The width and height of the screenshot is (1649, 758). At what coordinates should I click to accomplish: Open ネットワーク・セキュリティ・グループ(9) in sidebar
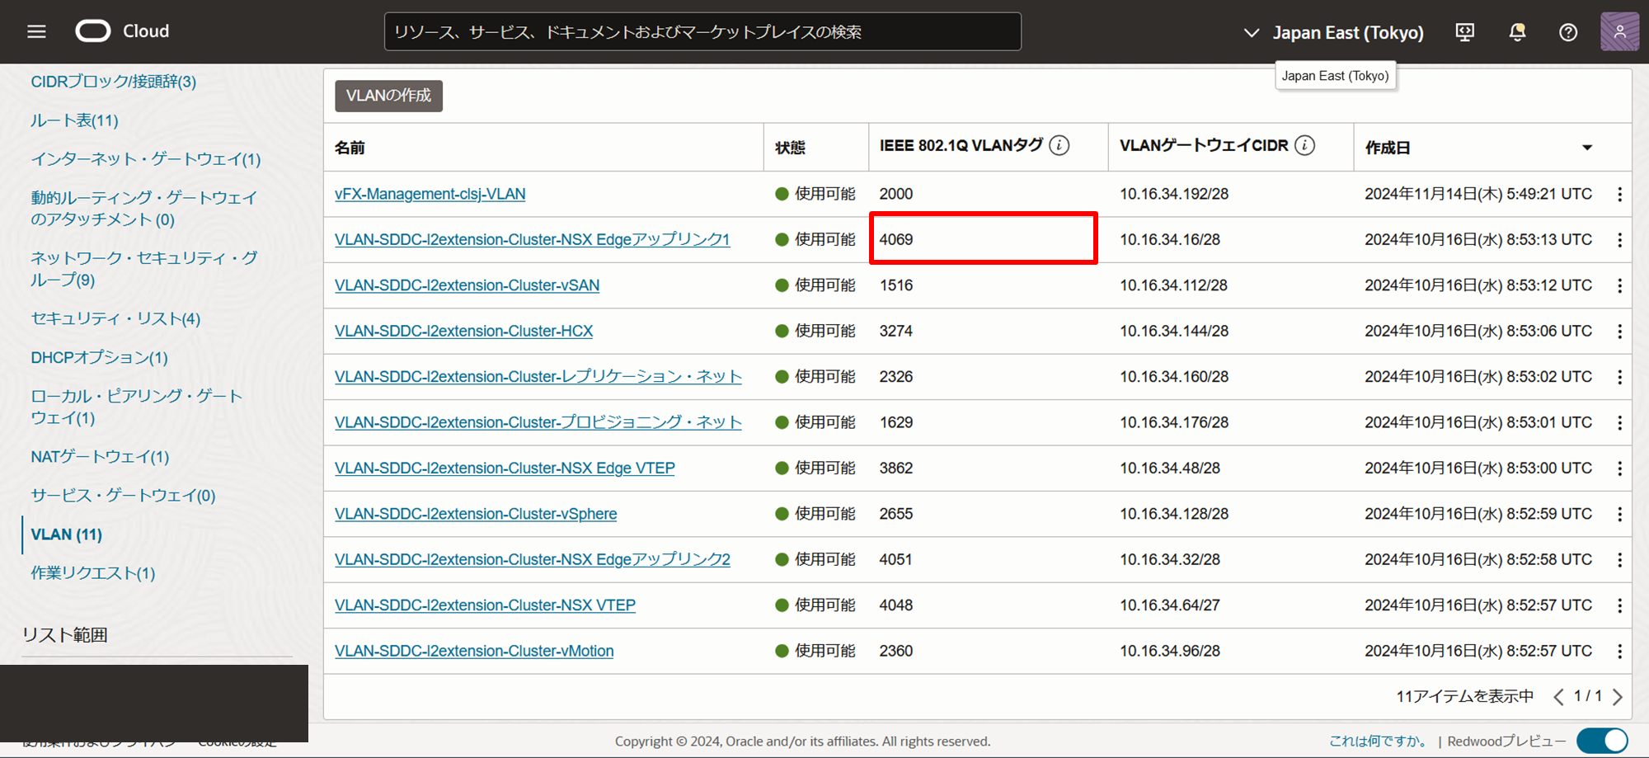(144, 269)
